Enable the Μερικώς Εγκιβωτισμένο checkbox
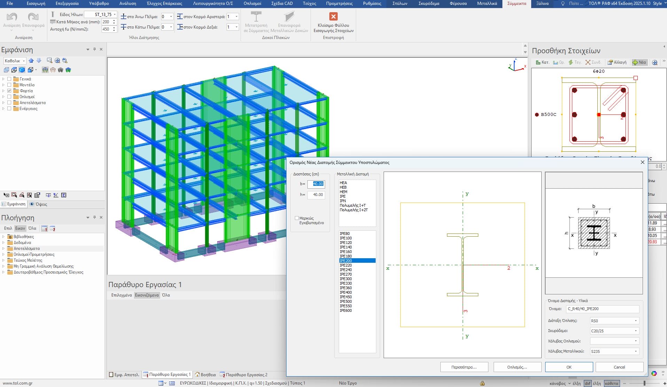The image size is (667, 387). [x=297, y=218]
